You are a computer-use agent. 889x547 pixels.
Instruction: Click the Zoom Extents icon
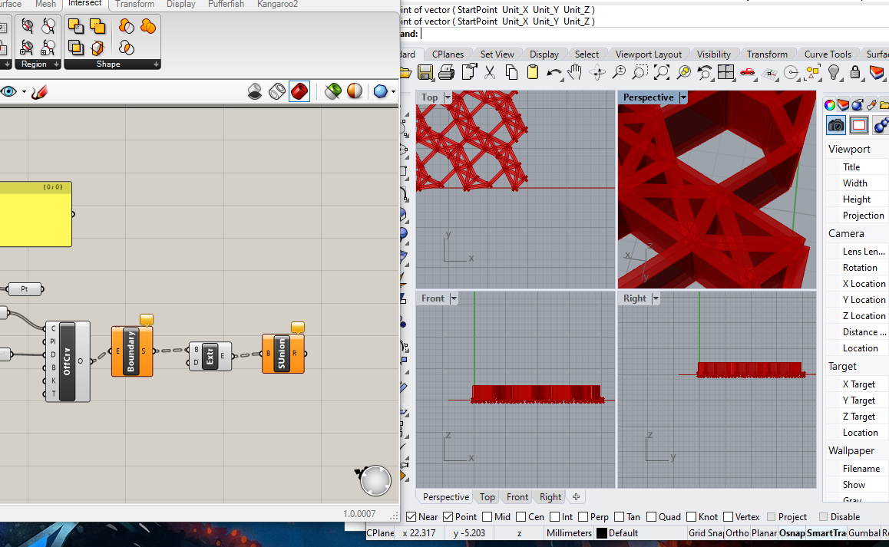(662, 73)
